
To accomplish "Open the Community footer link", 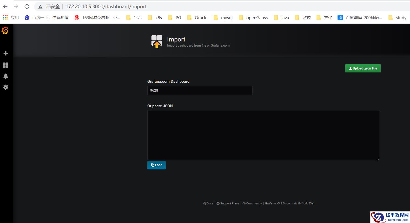I will 252,203.
